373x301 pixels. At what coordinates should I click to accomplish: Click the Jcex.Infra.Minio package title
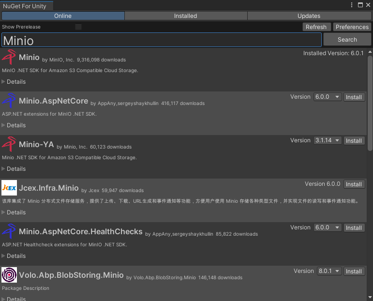pos(49,188)
